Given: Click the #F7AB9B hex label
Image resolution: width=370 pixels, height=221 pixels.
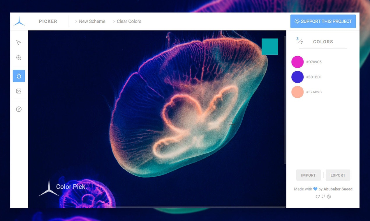Looking at the screenshot, I should [x=314, y=92].
